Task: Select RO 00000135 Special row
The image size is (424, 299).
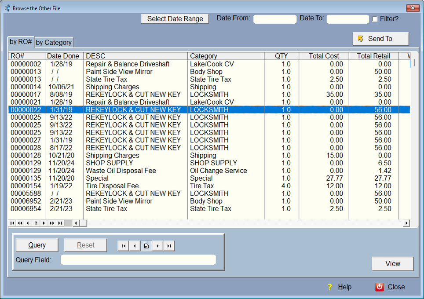Action: [x=209, y=178]
